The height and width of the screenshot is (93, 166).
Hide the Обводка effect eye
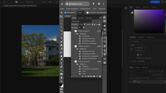pos(80,67)
